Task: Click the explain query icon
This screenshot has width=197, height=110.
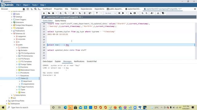Action: click(131, 13)
